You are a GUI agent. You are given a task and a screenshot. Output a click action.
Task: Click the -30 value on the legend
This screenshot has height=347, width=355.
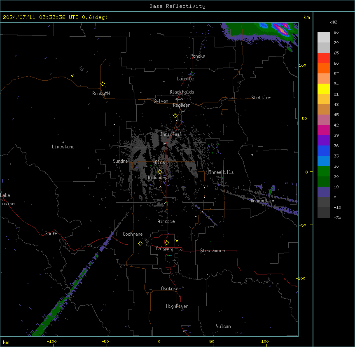click(337, 218)
